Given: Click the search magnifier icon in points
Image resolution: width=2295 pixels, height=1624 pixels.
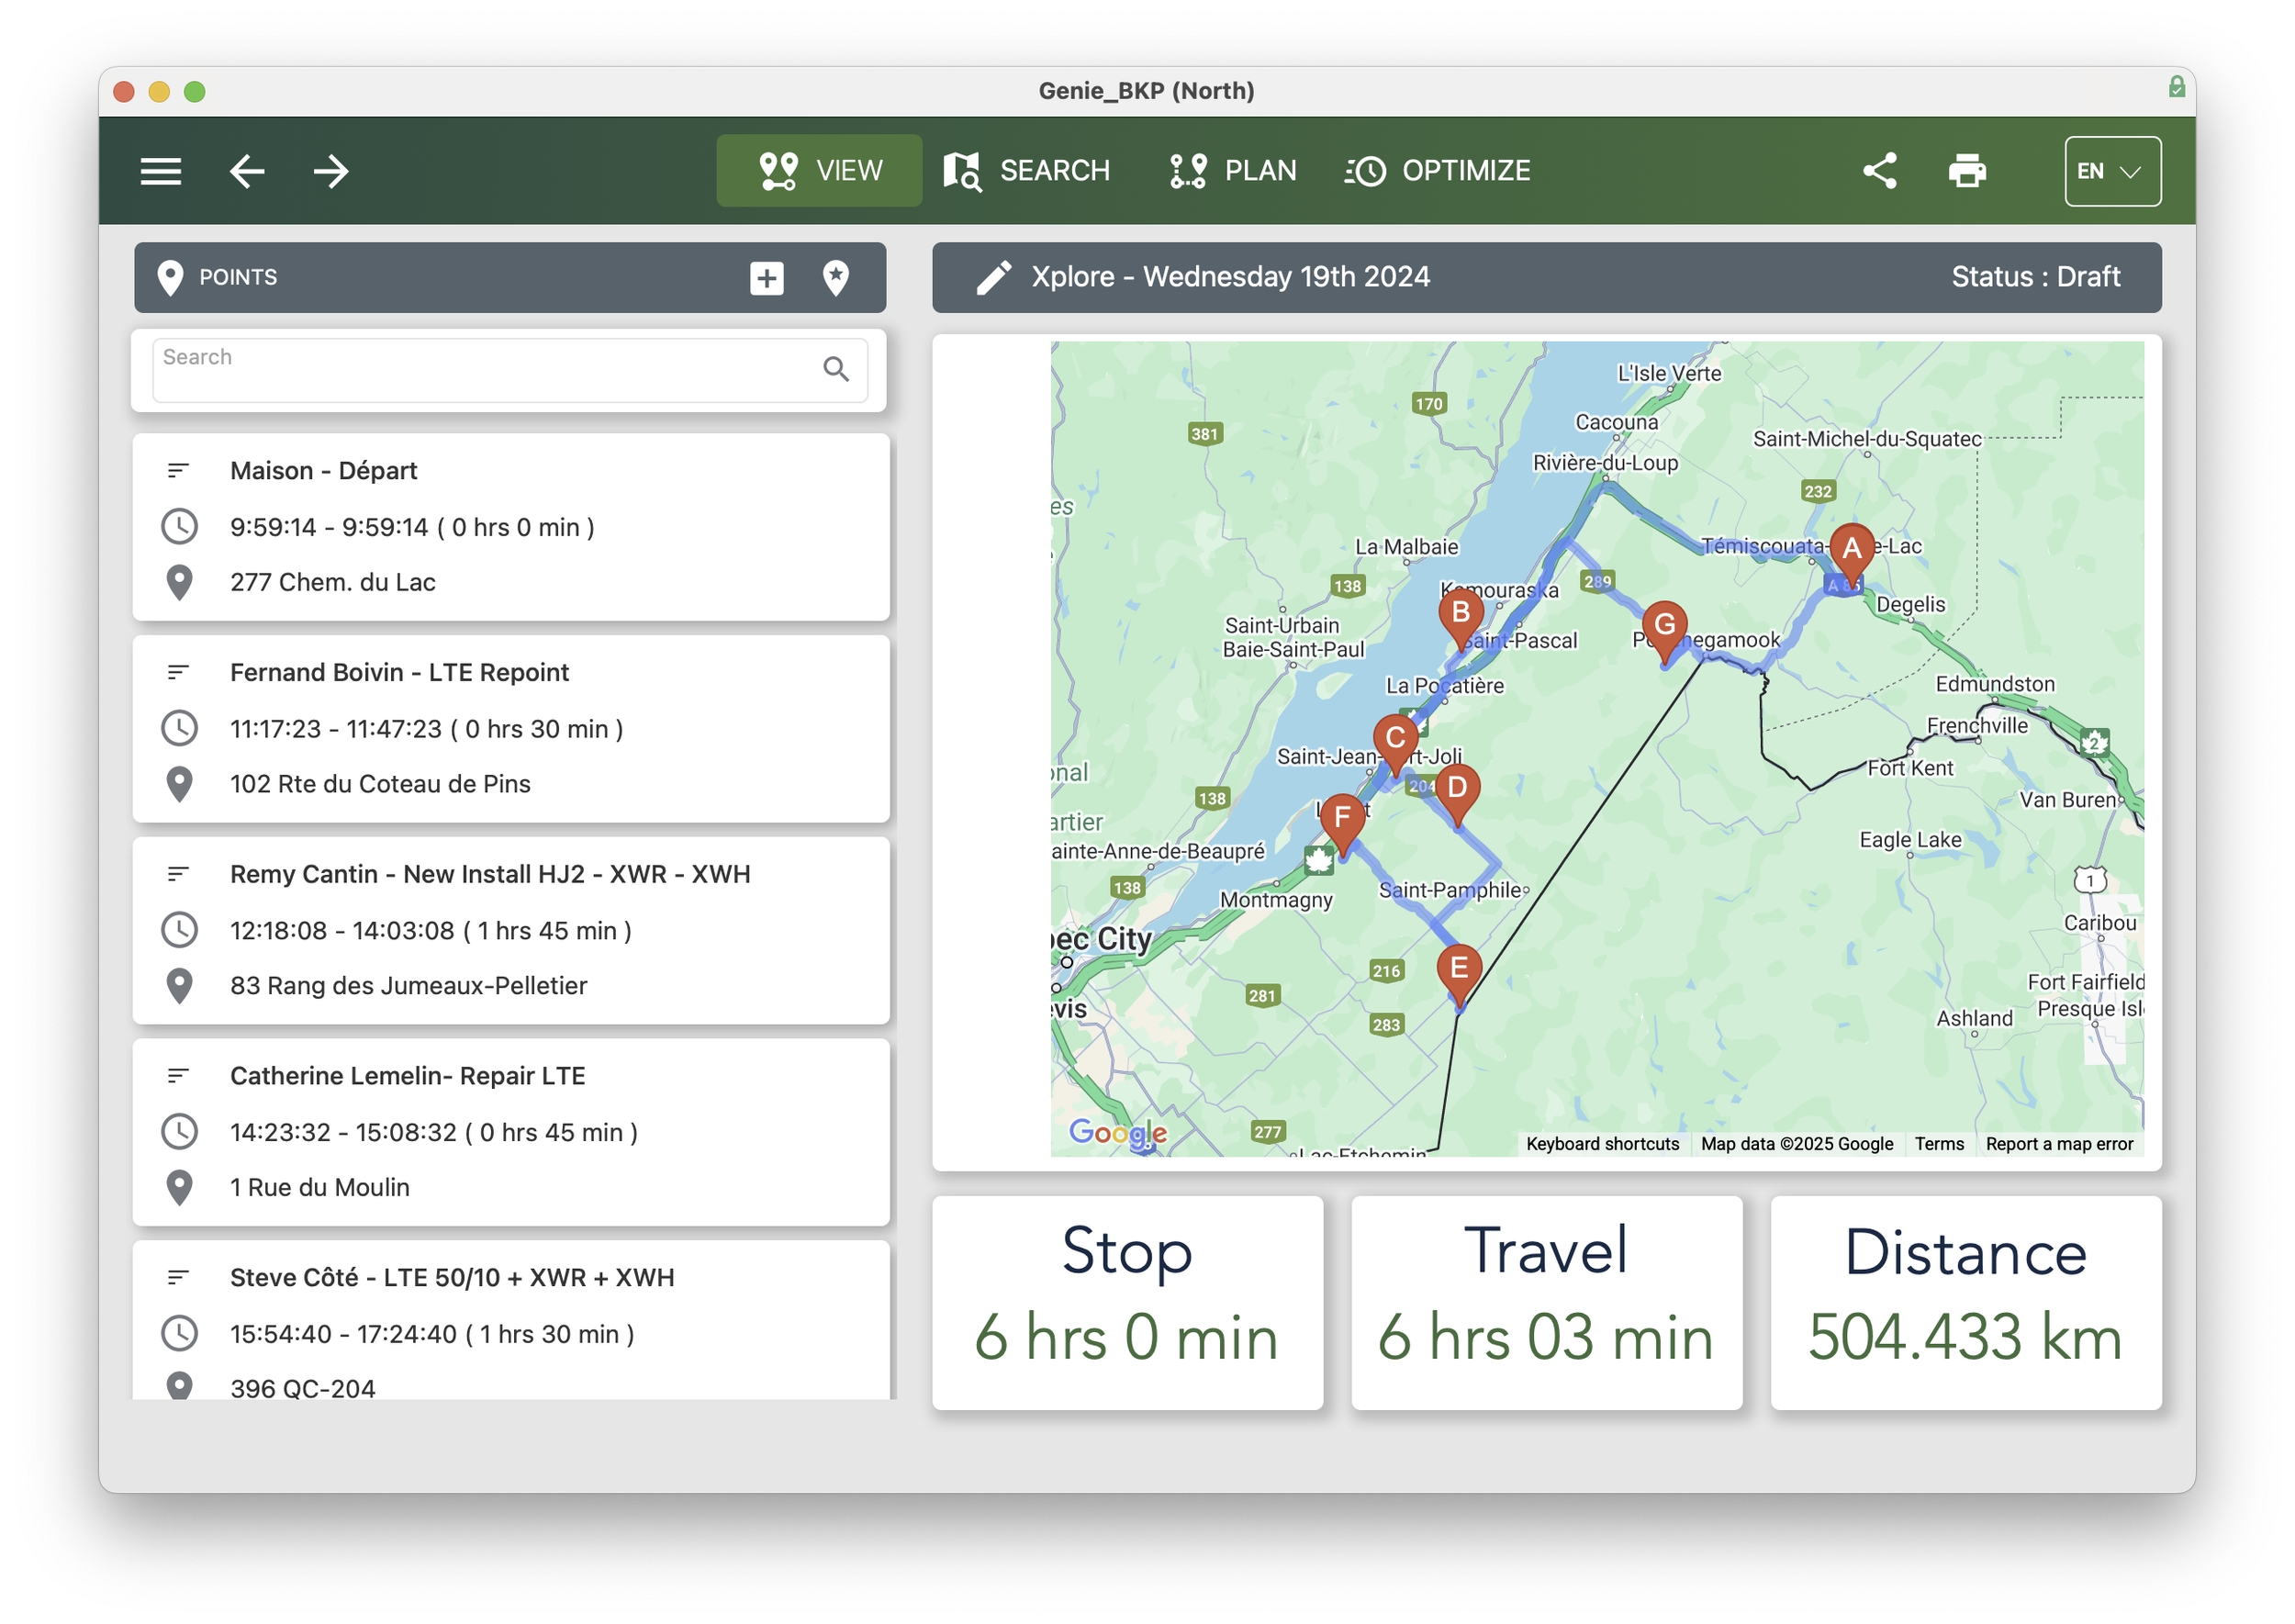Looking at the screenshot, I should point(836,370).
